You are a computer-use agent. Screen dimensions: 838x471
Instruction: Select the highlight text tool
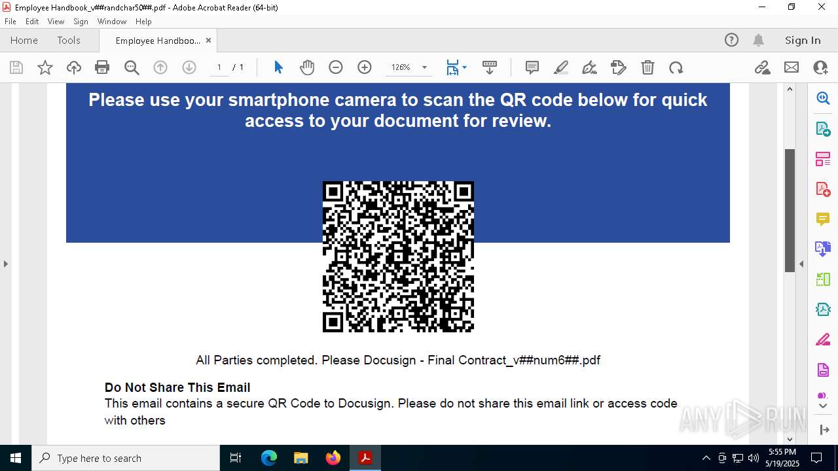click(561, 67)
